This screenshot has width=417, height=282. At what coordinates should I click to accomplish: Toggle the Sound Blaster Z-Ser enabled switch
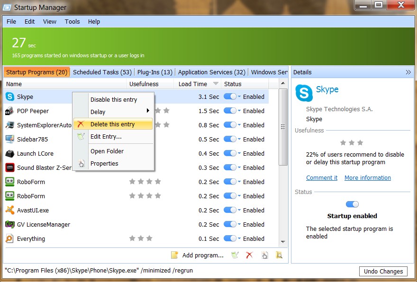(x=230, y=167)
